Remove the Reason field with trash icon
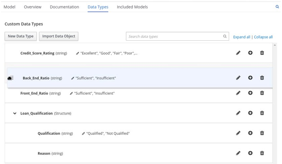The height and width of the screenshot is (164, 282). tap(262, 153)
